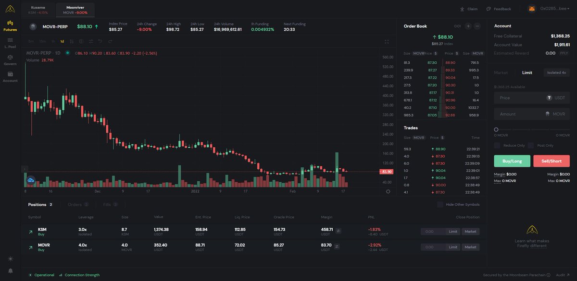Open the chart settings gear
Image resolution: width=577 pixels, height=281 pixels.
[x=388, y=191]
